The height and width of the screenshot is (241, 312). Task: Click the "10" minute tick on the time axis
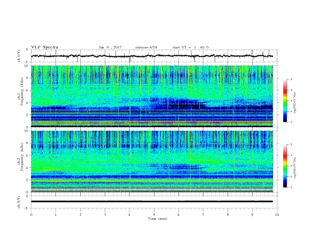coord(277,215)
